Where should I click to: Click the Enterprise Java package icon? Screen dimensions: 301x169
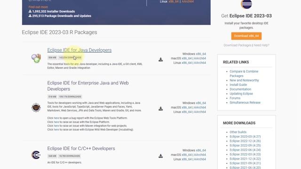pyautogui.click(x=36, y=108)
